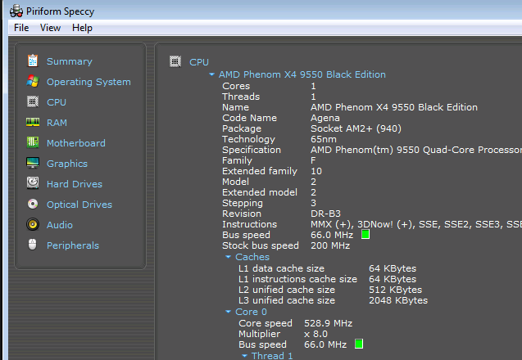Viewport: 522px width, 360px height.
Task: Collapse the Core 0 section arrow
Action: pos(228,312)
